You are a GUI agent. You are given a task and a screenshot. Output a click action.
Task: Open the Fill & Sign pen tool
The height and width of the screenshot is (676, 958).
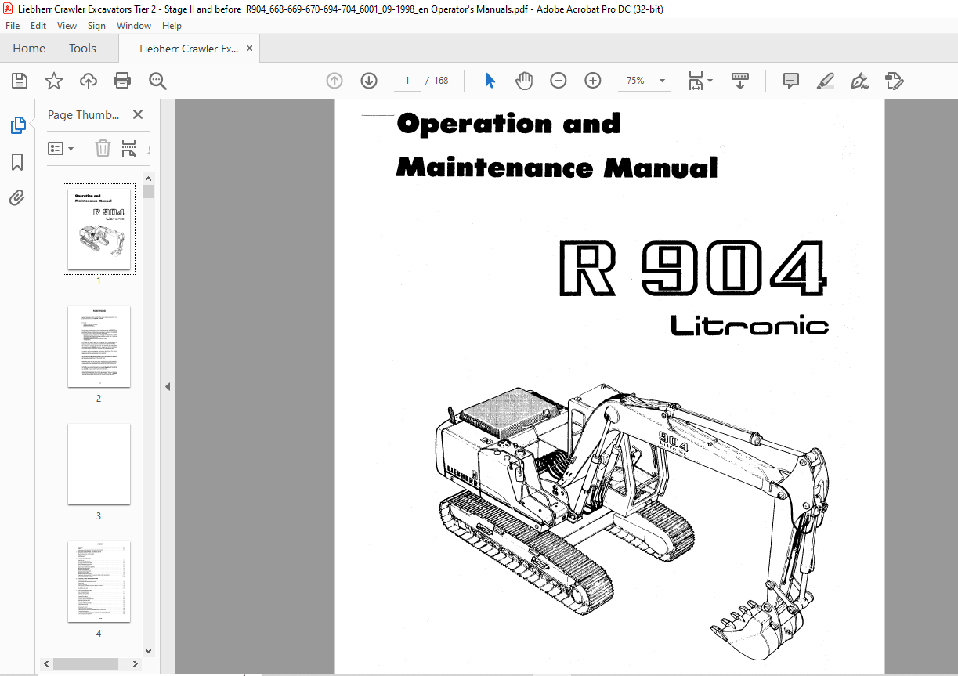pyautogui.click(x=860, y=81)
